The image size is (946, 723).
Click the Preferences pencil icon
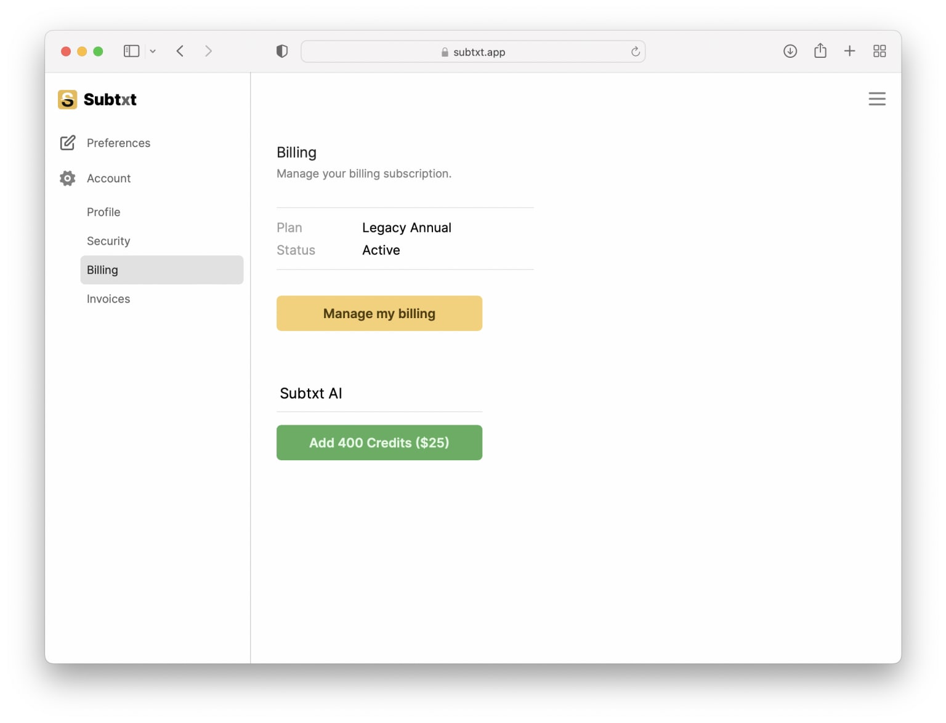click(68, 143)
